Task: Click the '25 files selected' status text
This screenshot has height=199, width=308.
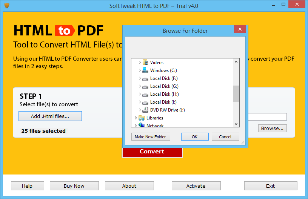Action: (x=43, y=131)
